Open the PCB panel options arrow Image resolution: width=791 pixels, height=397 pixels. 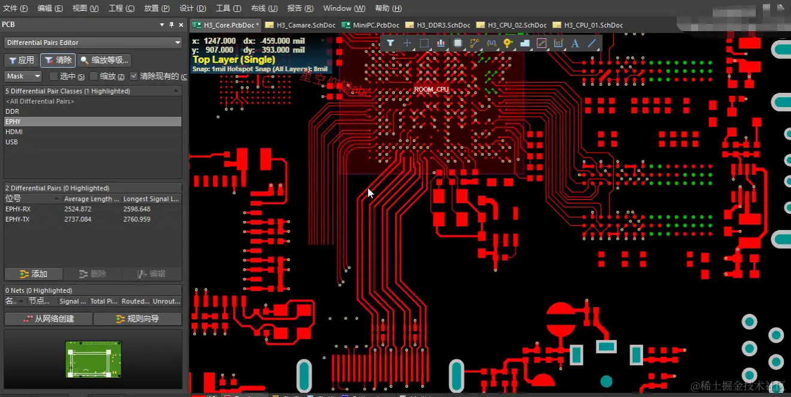coord(162,25)
